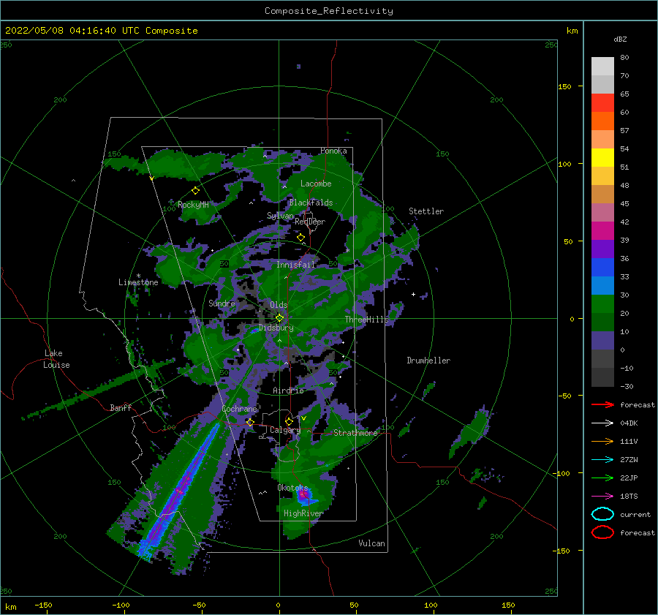Select the bright yellow 51-54 dBZ swatch
This screenshot has height=615, width=658.
pyautogui.click(x=602, y=158)
